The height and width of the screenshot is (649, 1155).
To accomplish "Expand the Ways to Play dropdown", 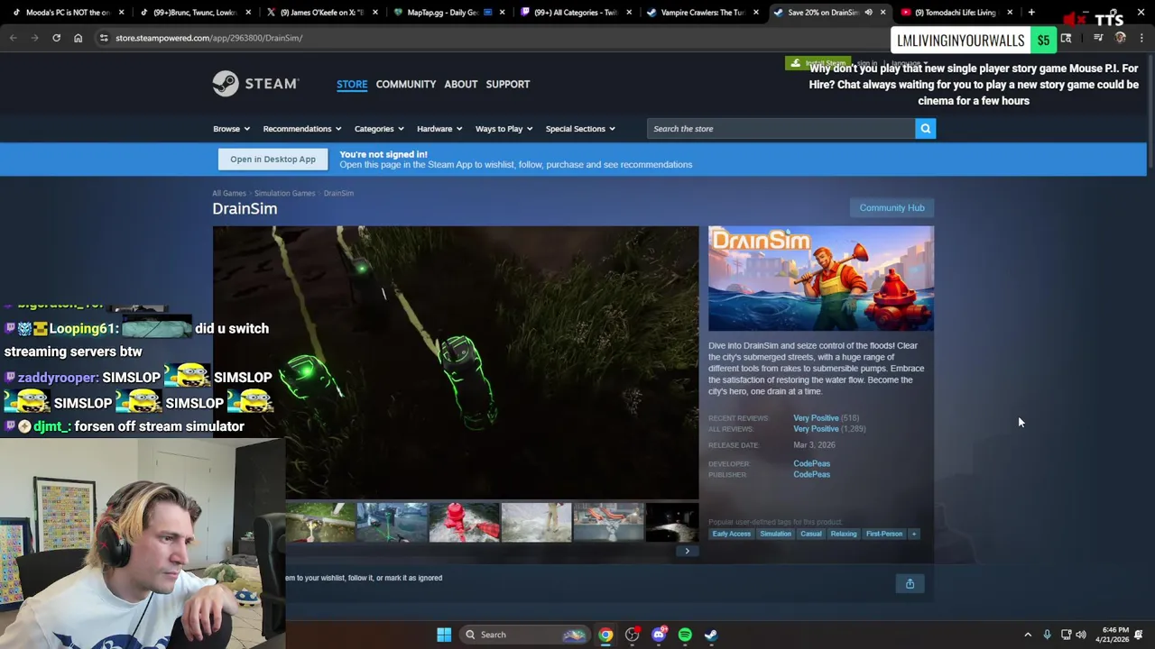I will [504, 129].
